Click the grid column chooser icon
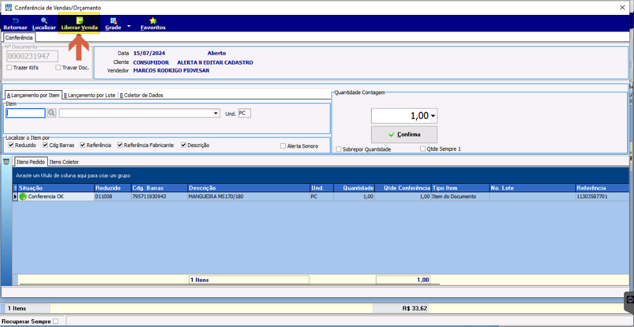Screen dimensions: 634x327 [16, 188]
